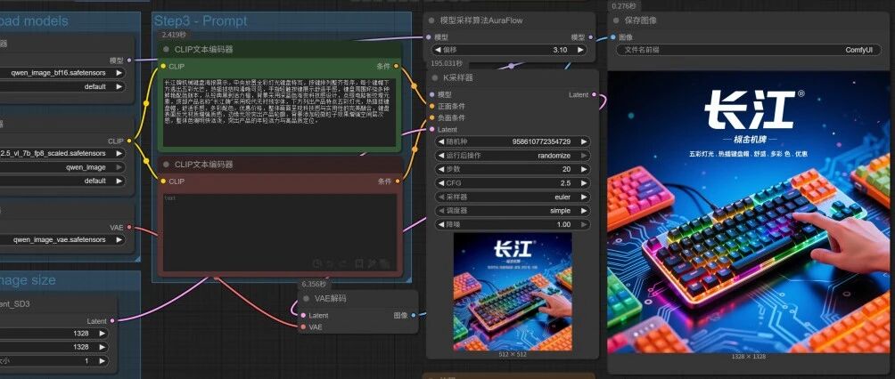Click the Latent input port on VAE解码
895x379 pixels.
(x=302, y=315)
